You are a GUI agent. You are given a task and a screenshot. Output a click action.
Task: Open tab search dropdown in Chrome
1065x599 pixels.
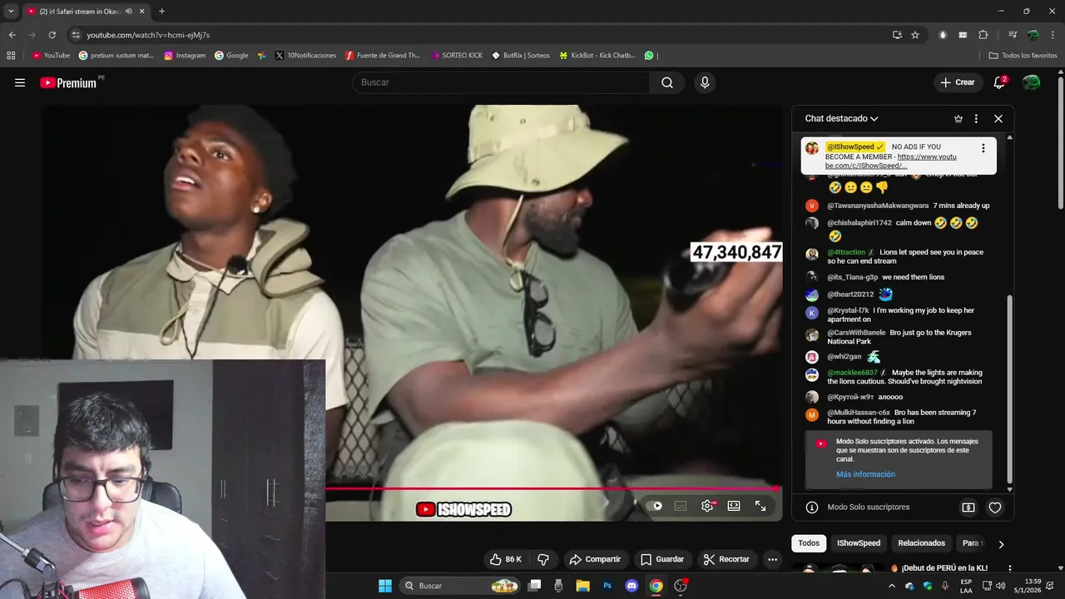11,11
